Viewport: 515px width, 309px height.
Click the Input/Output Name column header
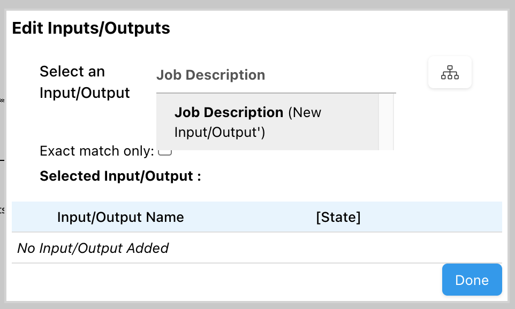click(x=120, y=217)
